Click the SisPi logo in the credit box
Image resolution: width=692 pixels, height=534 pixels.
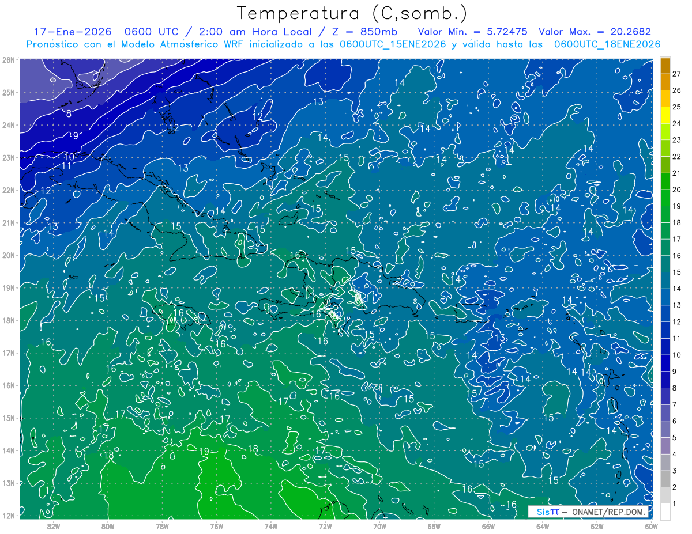(548, 512)
